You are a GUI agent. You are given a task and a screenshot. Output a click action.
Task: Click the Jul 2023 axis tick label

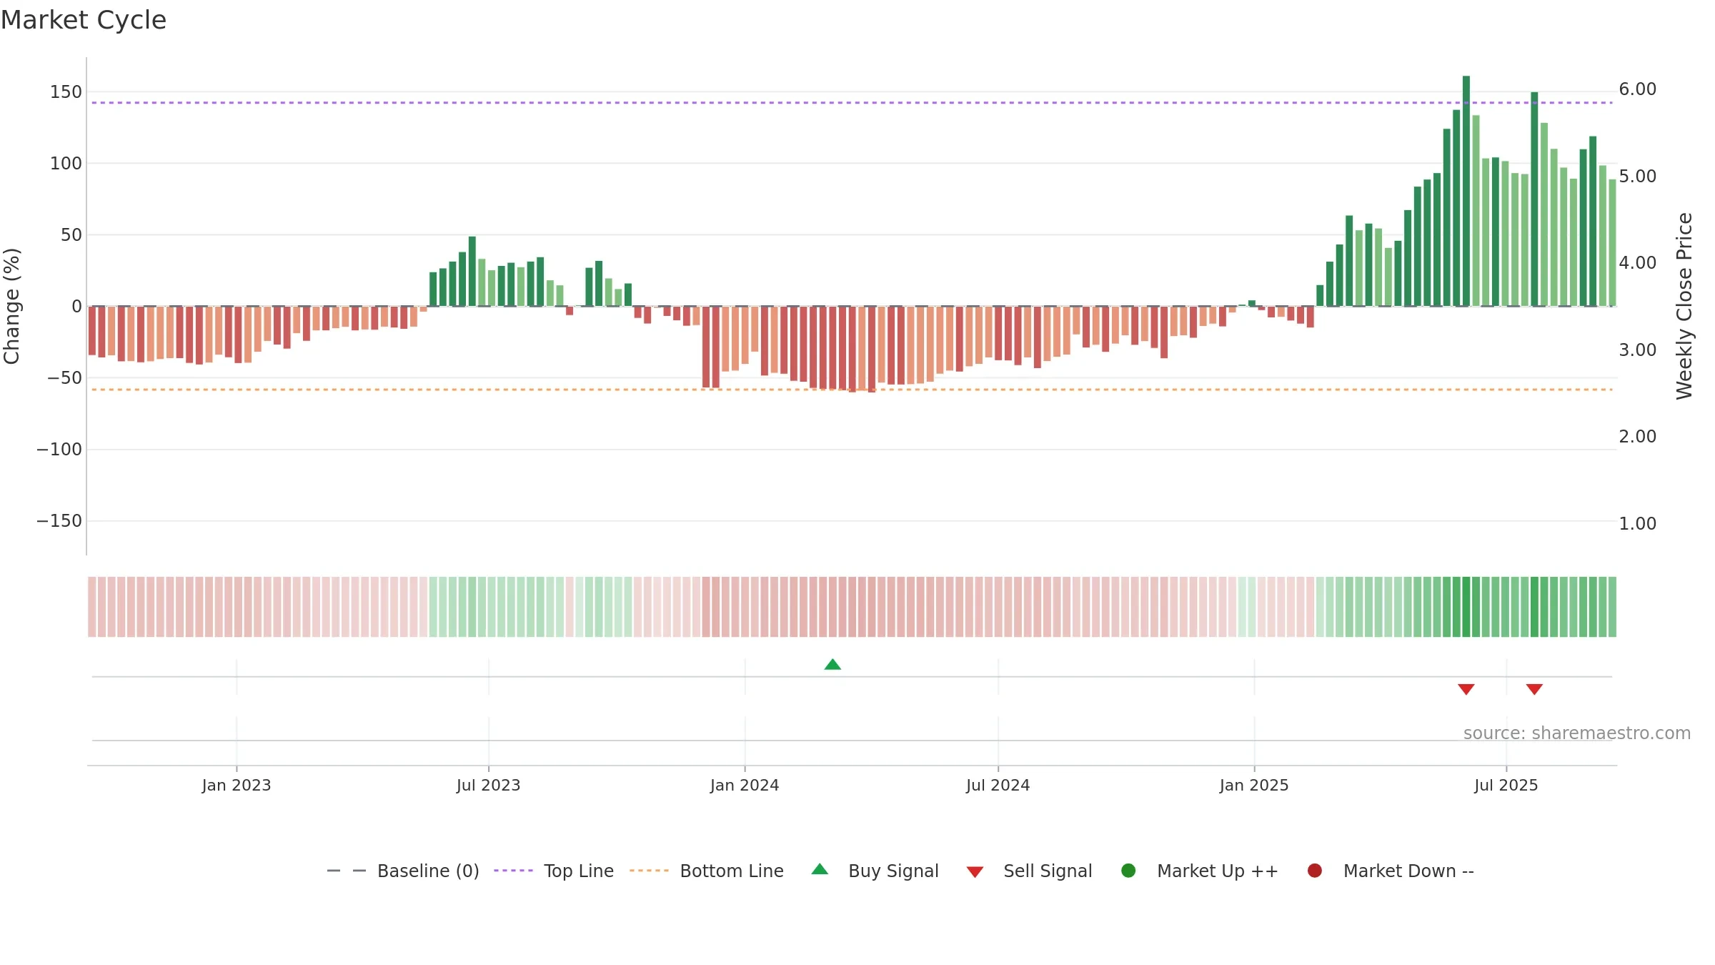coord(489,785)
